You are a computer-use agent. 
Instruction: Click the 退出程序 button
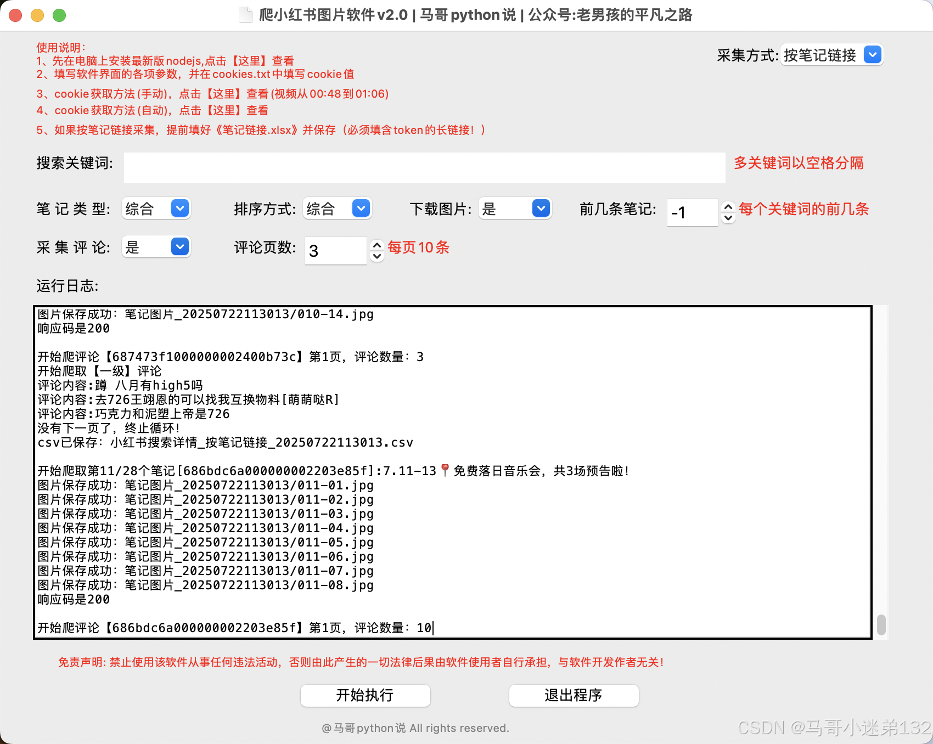pos(574,695)
